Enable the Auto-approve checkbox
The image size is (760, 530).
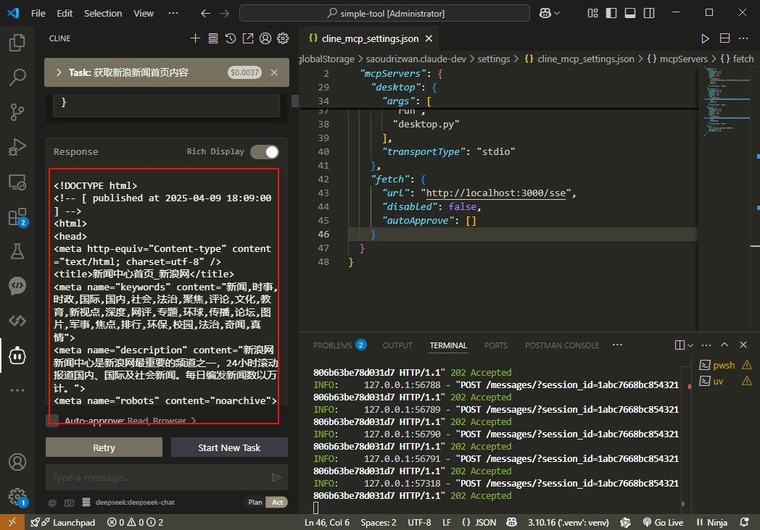(x=53, y=421)
